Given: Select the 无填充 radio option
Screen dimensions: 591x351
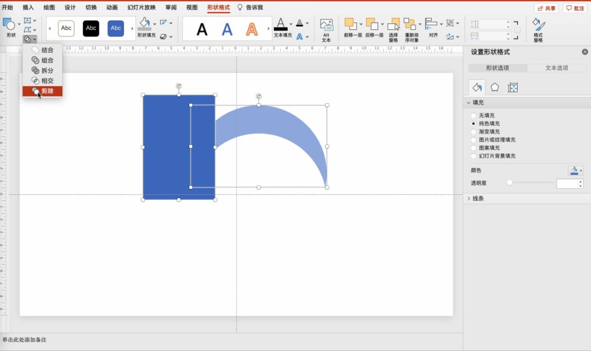Looking at the screenshot, I should tap(473, 115).
